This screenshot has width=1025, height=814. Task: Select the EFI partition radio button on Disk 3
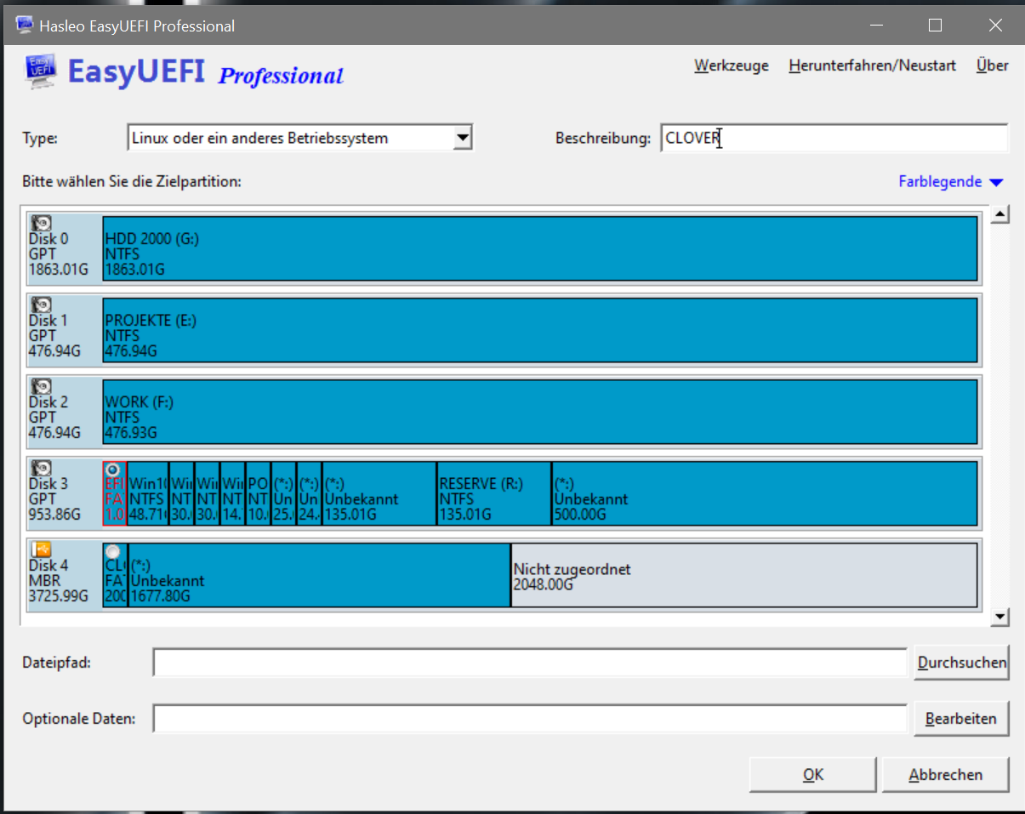(113, 470)
